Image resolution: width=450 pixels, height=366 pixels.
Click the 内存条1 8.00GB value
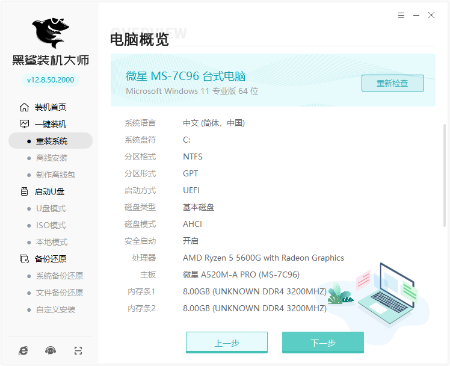pyautogui.click(x=254, y=291)
